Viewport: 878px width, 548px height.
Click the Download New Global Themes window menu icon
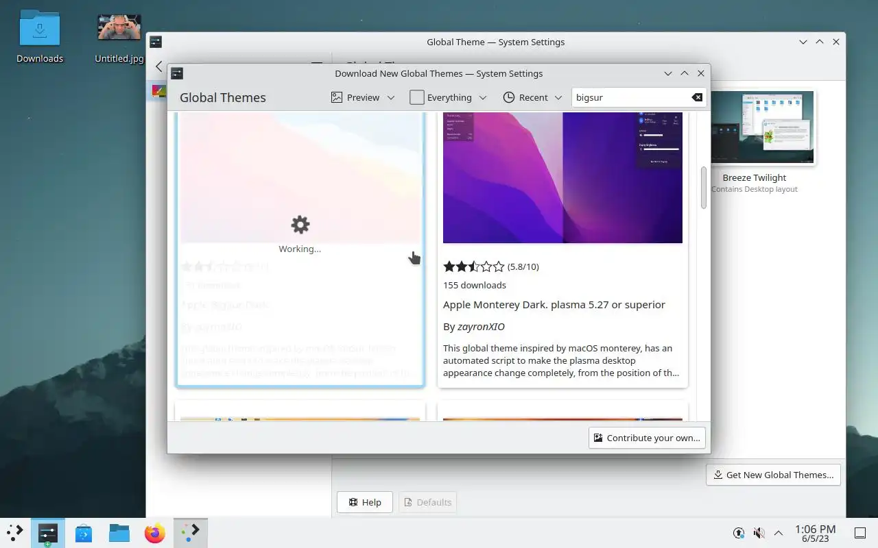[x=177, y=73]
